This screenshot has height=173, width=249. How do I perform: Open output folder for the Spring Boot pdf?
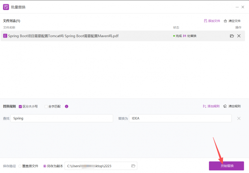(232, 36)
